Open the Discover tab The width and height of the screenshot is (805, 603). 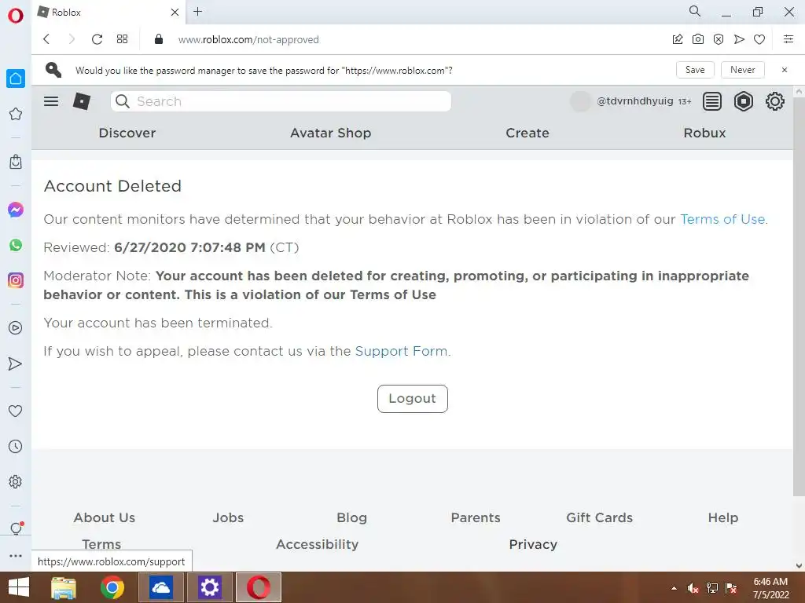click(x=127, y=133)
